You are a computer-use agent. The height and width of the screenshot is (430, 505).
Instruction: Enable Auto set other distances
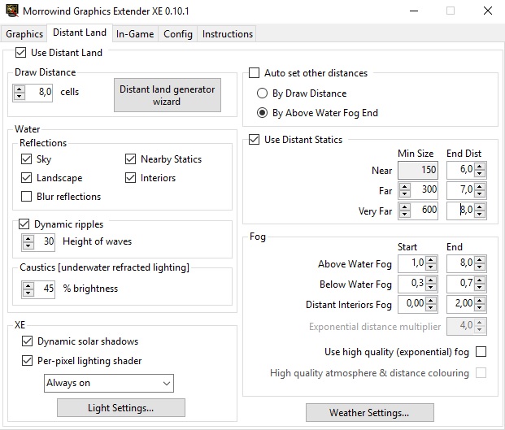(254, 73)
